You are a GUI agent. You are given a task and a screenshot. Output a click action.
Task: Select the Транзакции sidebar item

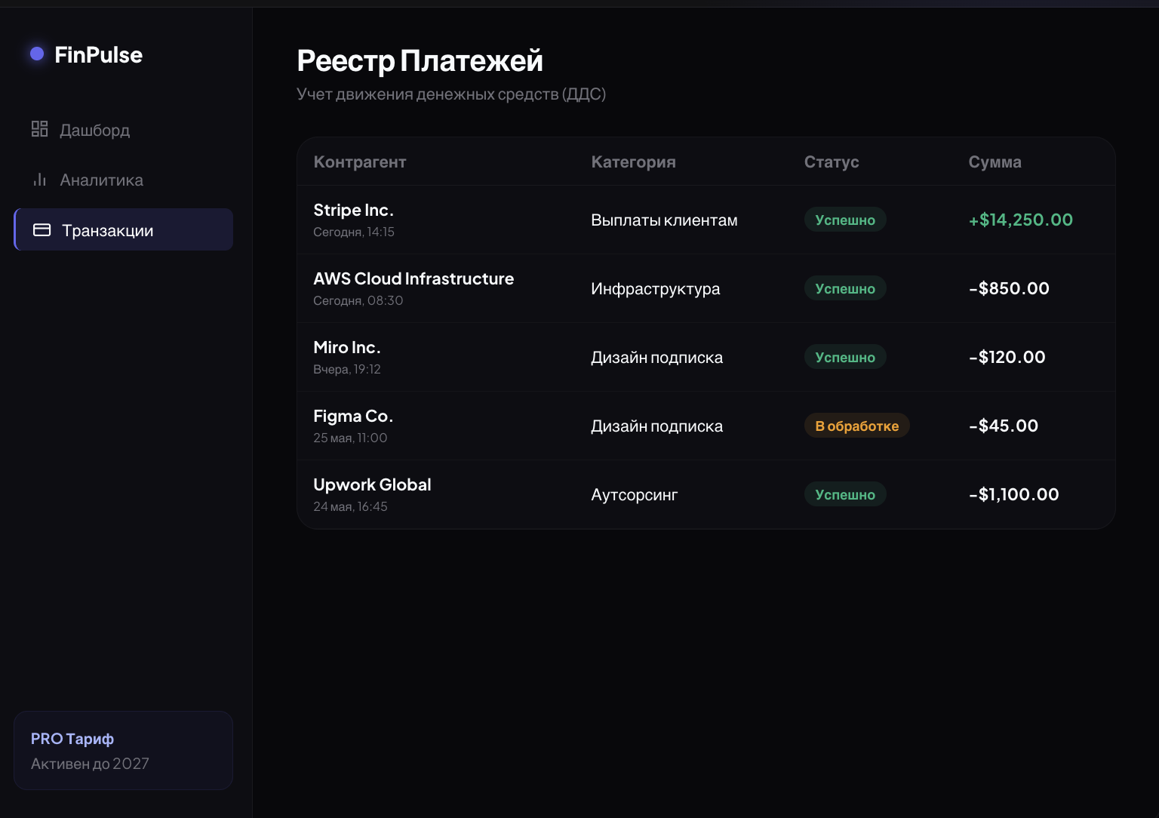pyautogui.click(x=124, y=229)
